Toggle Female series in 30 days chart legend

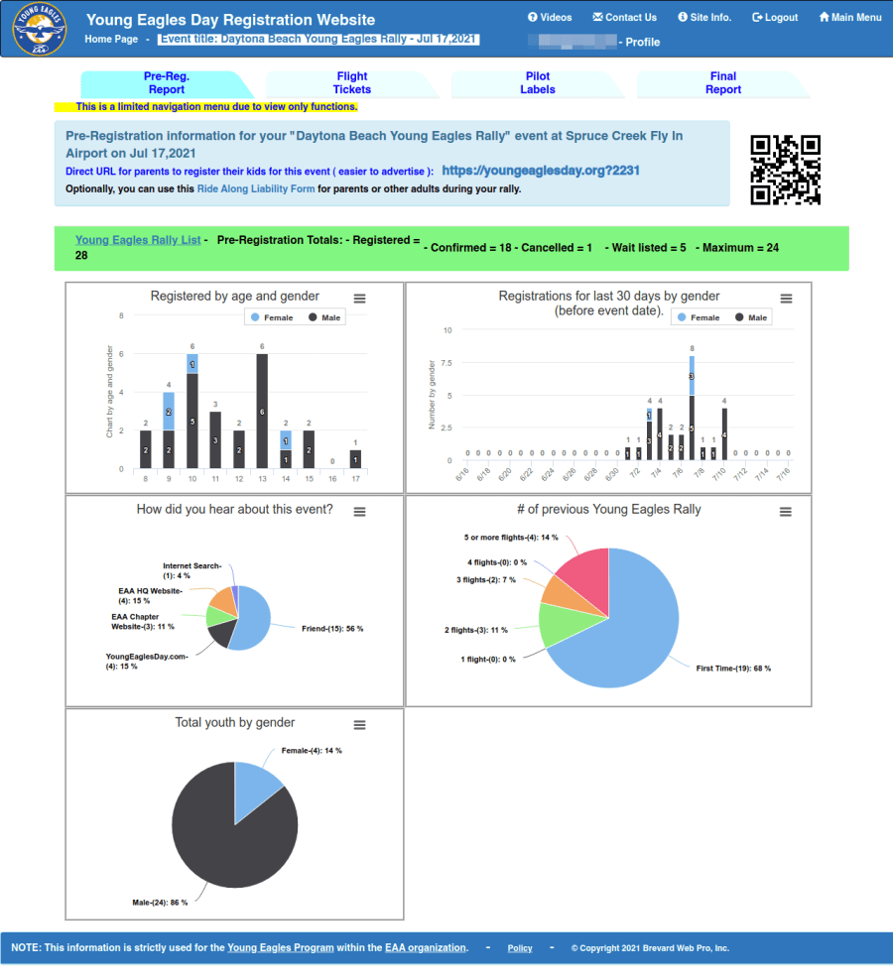coord(698,317)
